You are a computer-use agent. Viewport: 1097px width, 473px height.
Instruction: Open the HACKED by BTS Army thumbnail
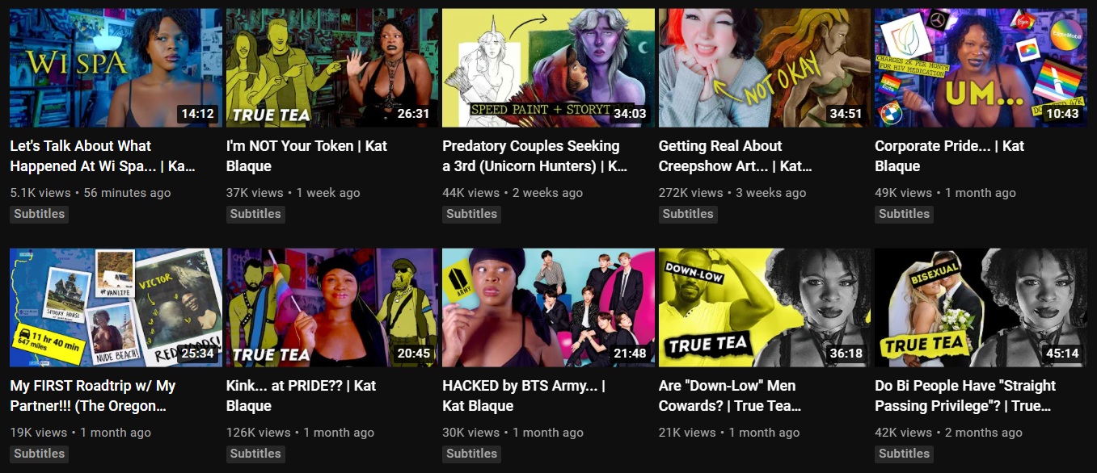click(x=548, y=308)
